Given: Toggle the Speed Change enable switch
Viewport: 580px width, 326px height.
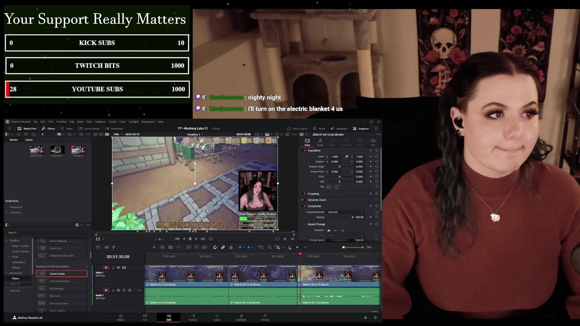Looking at the screenshot, I should tap(304, 224).
